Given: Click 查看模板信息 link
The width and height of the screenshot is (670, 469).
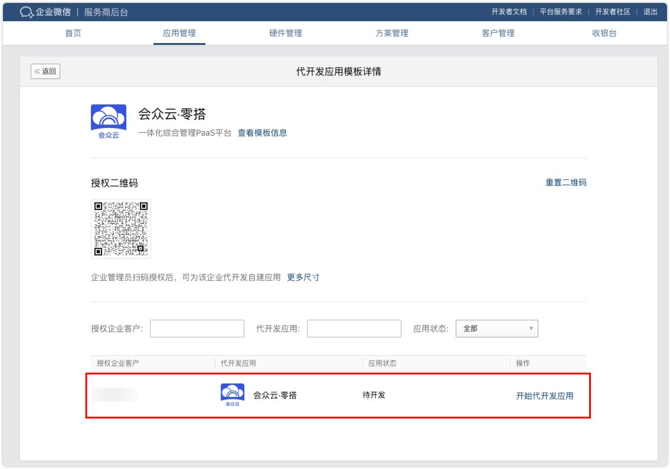Looking at the screenshot, I should (262, 133).
